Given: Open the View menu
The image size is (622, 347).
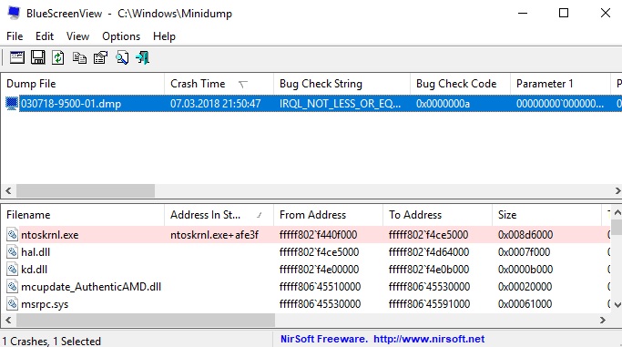Looking at the screenshot, I should click(77, 36).
